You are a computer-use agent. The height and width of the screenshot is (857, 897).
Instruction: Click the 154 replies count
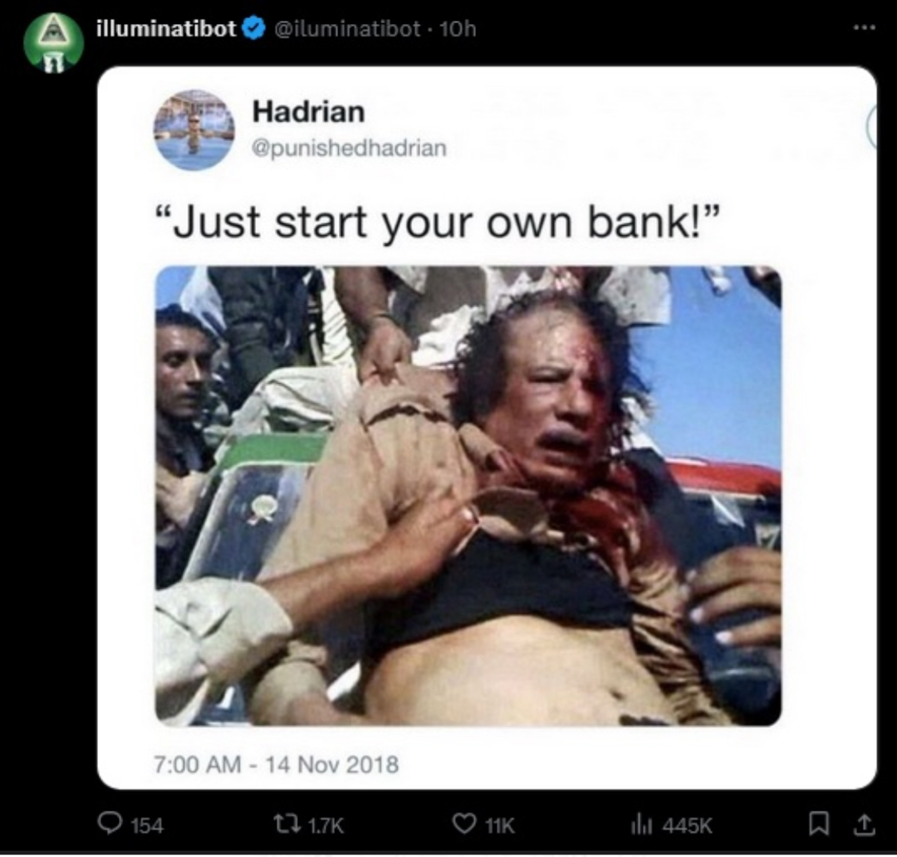click(x=147, y=826)
